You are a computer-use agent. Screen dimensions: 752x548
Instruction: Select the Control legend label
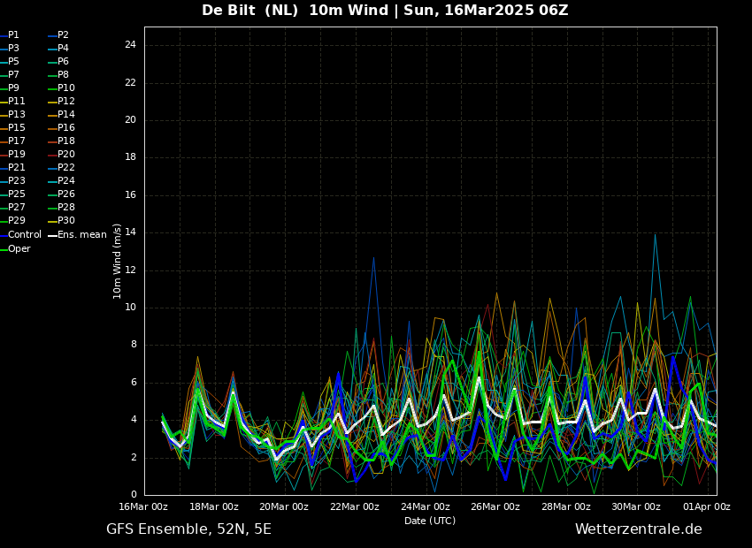pyautogui.click(x=24, y=235)
